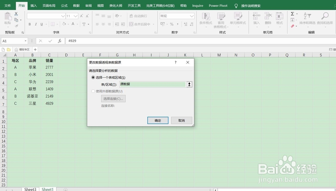This screenshot has width=336, height=191.
Task: Click the Choose Connection (选择连接) button
Action: click(113, 99)
